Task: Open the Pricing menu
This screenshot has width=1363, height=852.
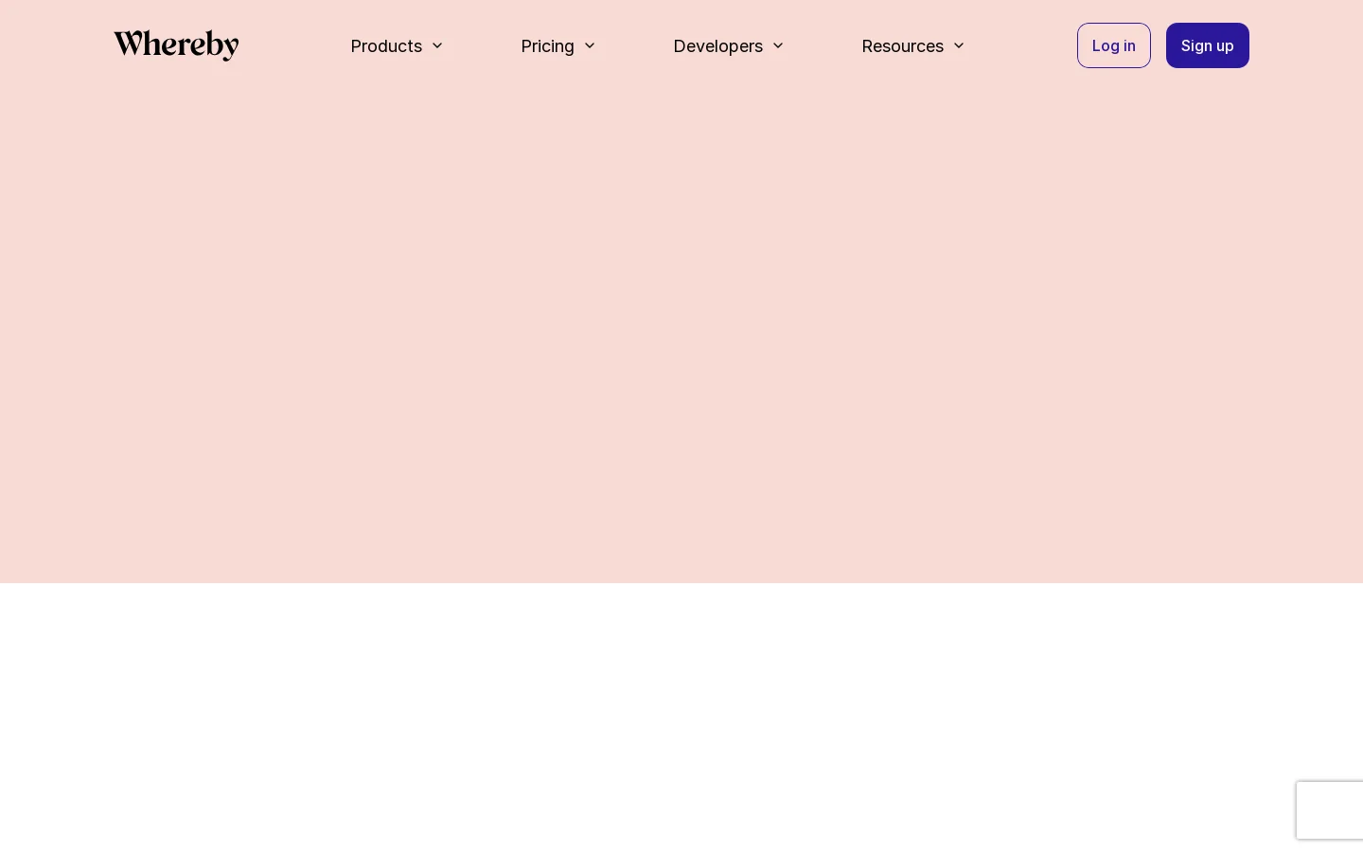Action: pyautogui.click(x=547, y=45)
